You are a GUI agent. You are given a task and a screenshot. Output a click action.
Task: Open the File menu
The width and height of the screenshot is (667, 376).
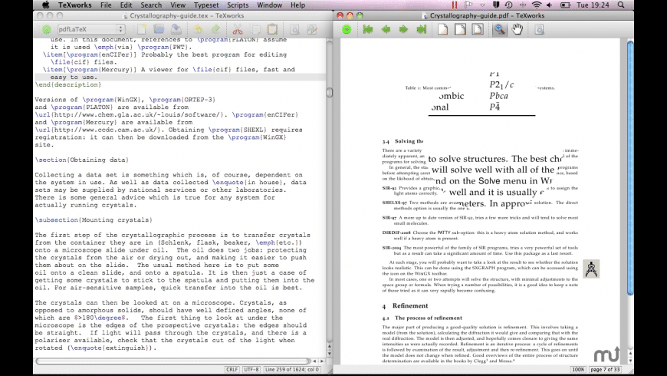tap(106, 5)
